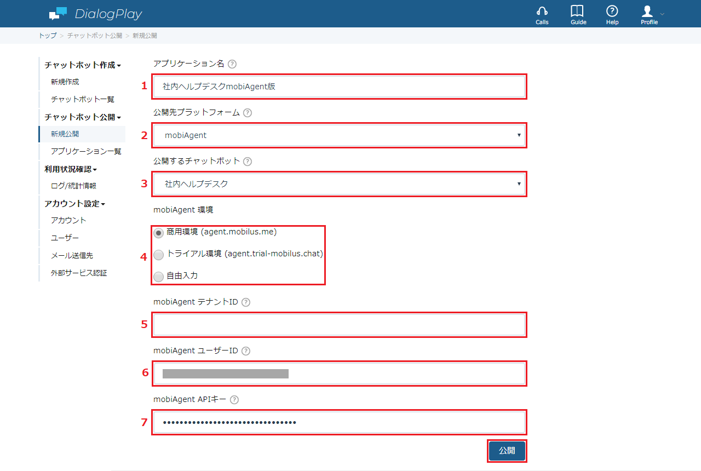This screenshot has width=701, height=471.
Task: Click the DialogPlay logo
Action: pyautogui.click(x=95, y=14)
